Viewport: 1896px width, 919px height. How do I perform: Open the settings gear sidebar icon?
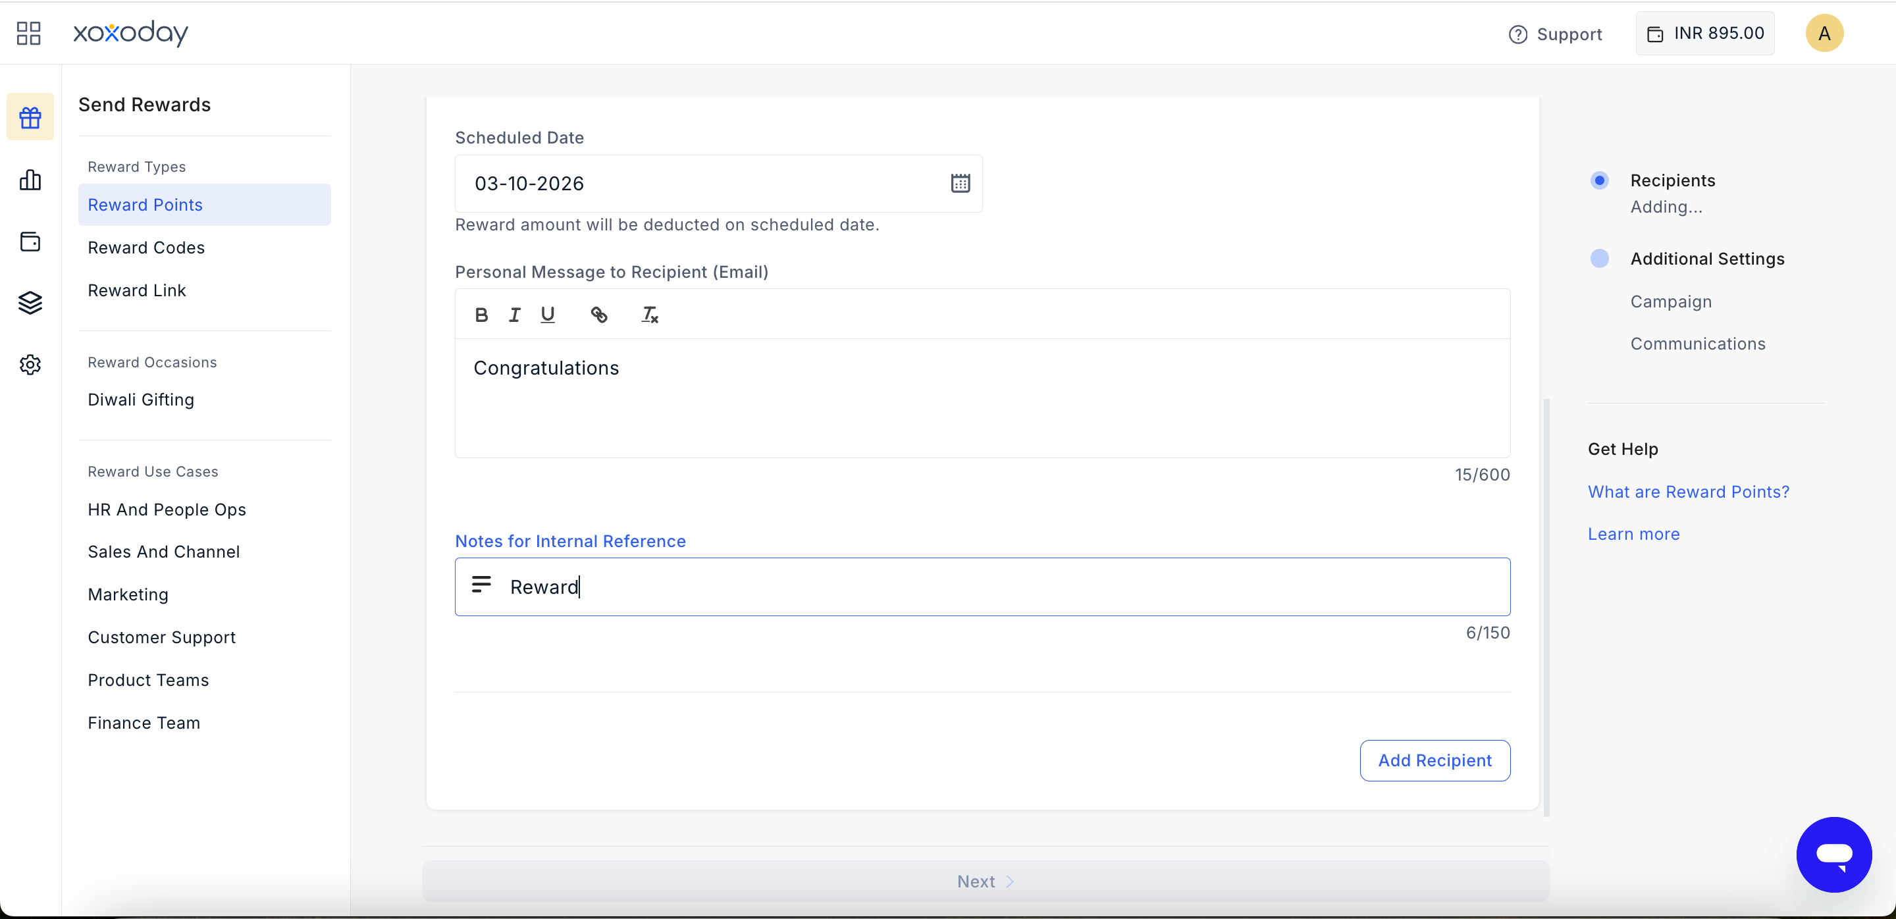pyautogui.click(x=30, y=364)
